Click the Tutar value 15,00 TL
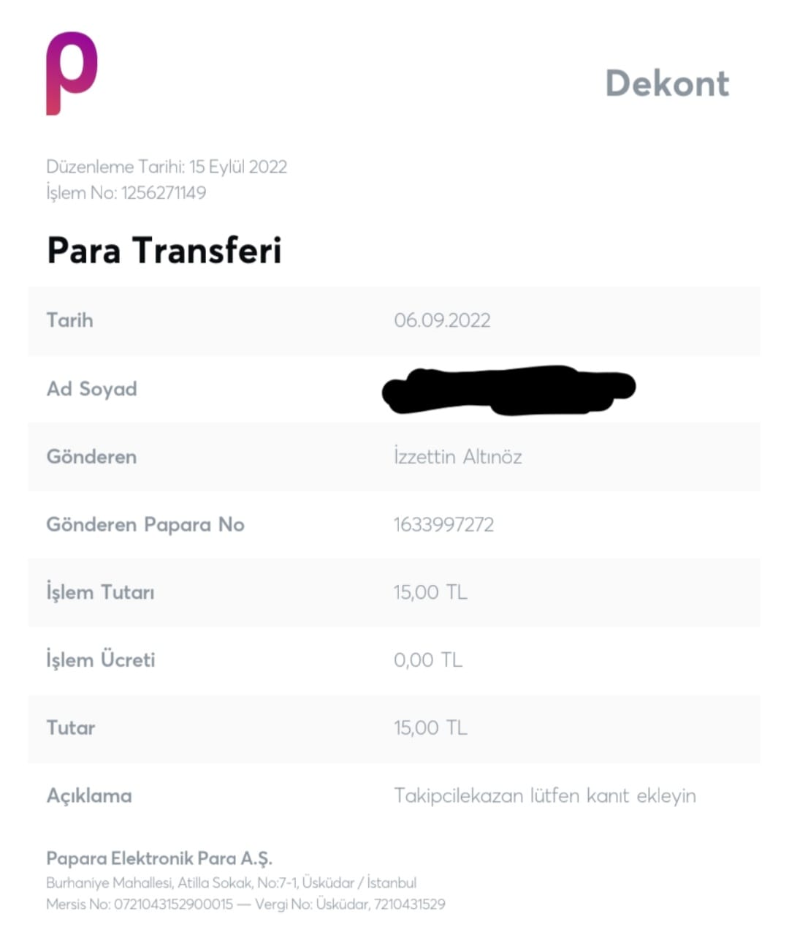Image resolution: width=789 pixels, height=938 pixels. [x=430, y=728]
